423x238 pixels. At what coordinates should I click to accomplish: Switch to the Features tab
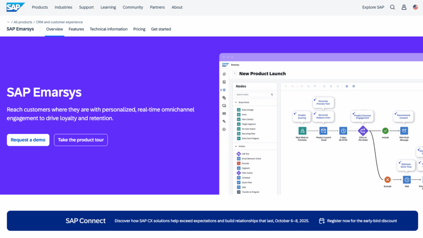pyautogui.click(x=76, y=29)
